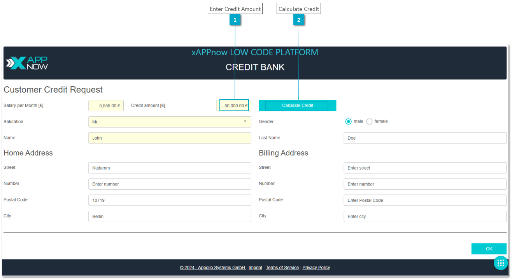The image size is (512, 280).
Task: Expand the Salutation dropdown showing Mr.
Action: [170, 122]
